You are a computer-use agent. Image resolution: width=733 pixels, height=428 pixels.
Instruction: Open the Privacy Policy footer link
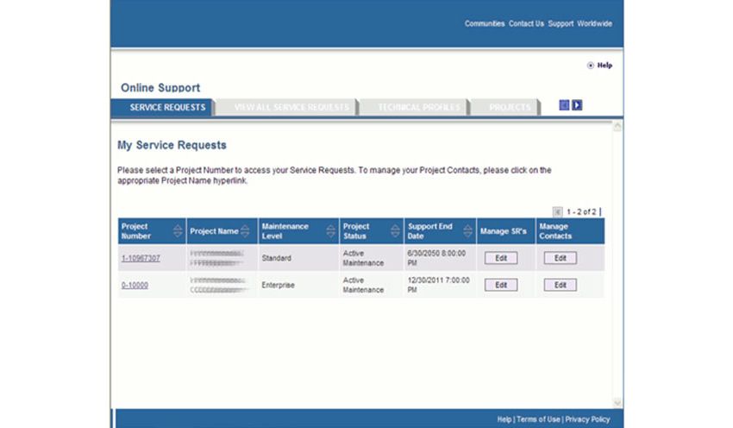[x=587, y=419]
